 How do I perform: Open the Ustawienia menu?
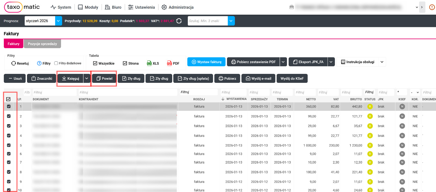coord(141,7)
